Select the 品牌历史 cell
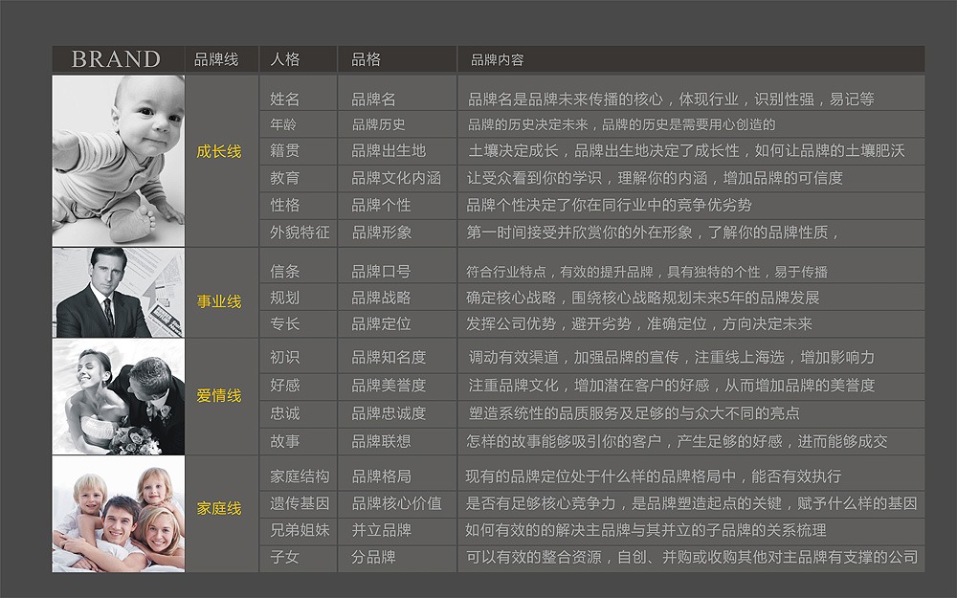The width and height of the screenshot is (957, 598). click(378, 124)
